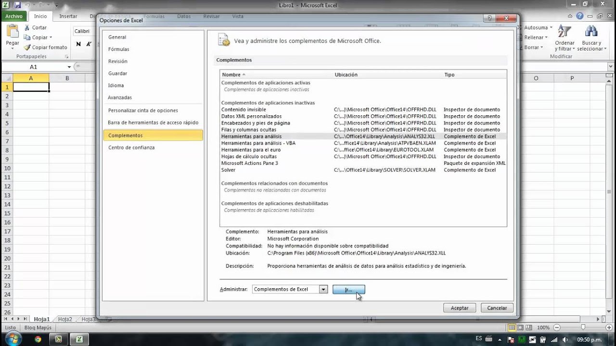The width and height of the screenshot is (616, 346).
Task: Switch to the Hoja2 sheet tab
Action: (65, 319)
